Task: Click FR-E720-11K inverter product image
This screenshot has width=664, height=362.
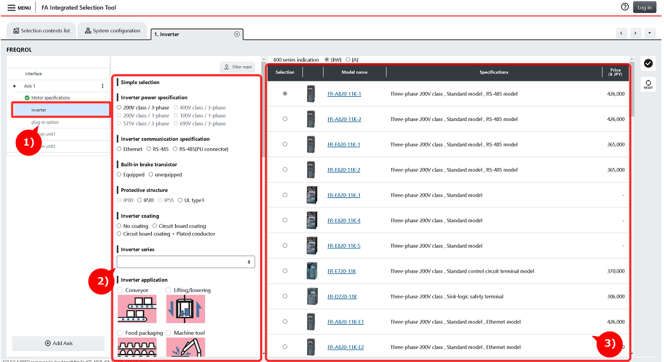Action: (312, 271)
